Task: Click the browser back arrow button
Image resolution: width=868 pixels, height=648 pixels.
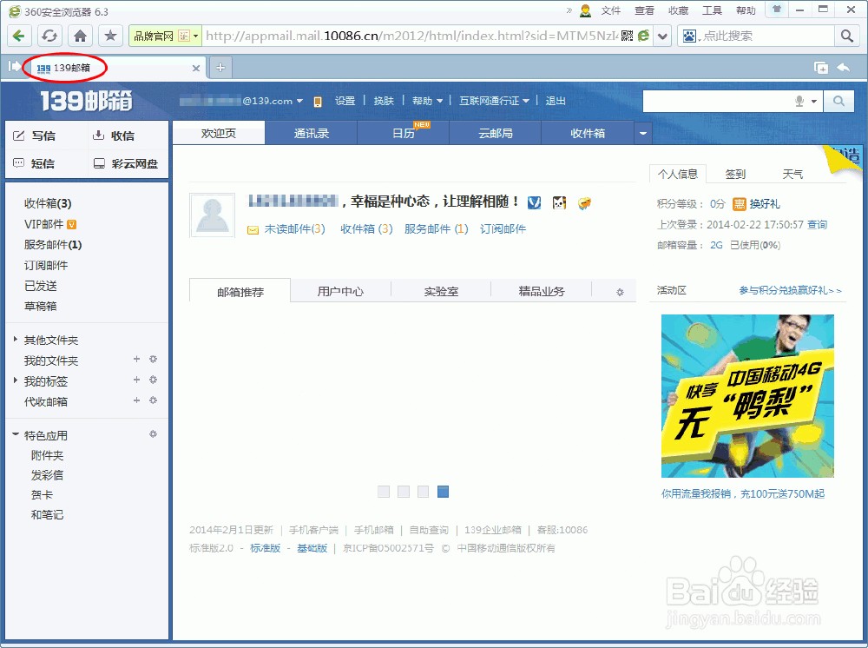Action: 19,36
